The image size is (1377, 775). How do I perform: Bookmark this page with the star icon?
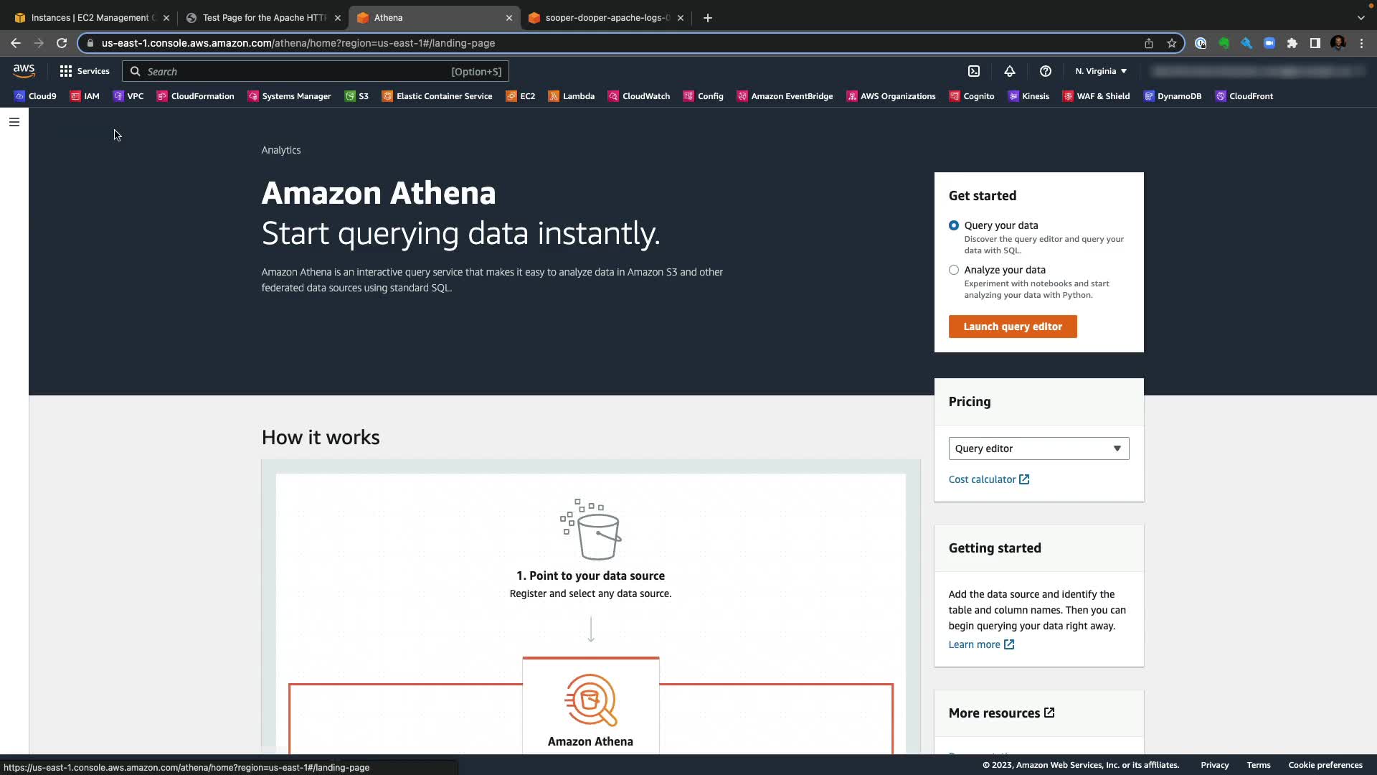click(1172, 43)
